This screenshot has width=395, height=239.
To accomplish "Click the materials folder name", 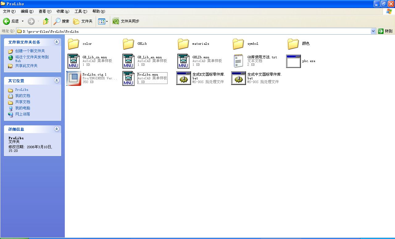I will (x=201, y=44).
